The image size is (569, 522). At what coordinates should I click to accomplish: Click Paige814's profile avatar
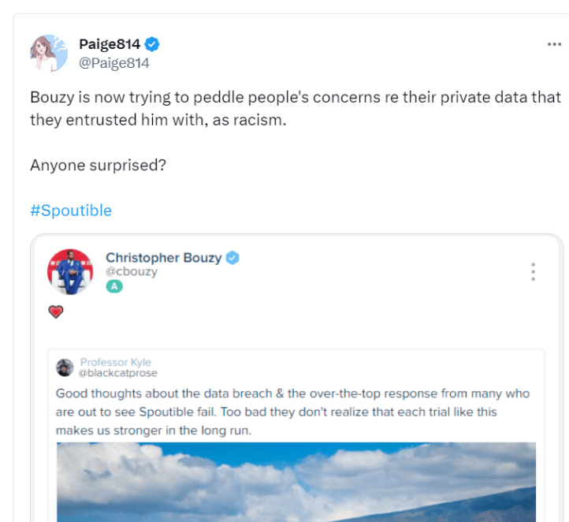[x=49, y=53]
